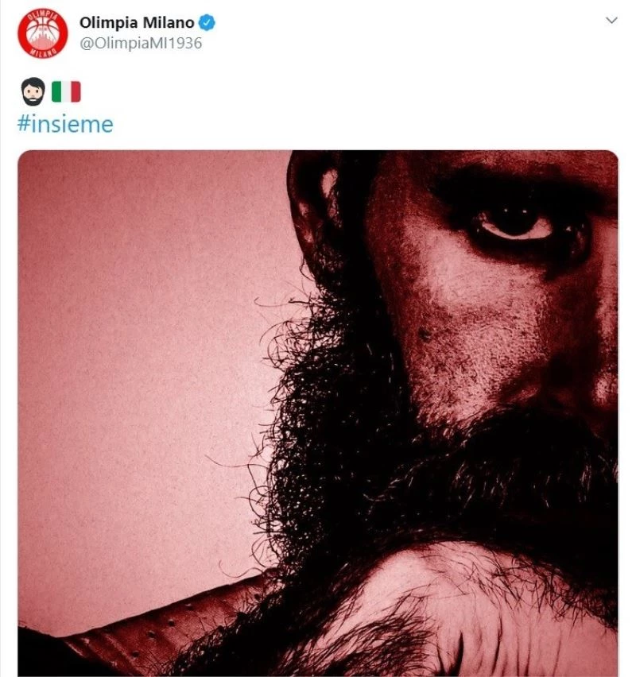Screen dimensions: 636x677
Task: Click the Italian flag emoji
Action: [66, 92]
